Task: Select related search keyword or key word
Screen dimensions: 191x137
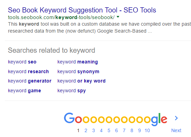Action: (x=81, y=81)
